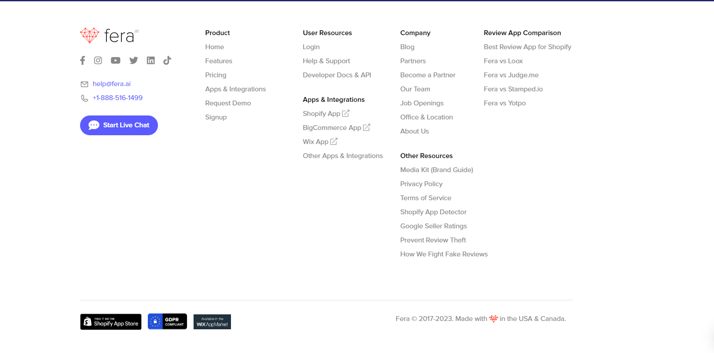Viewport: 714px width, 353px height.
Task: View the Pricing page
Action: pos(216,75)
